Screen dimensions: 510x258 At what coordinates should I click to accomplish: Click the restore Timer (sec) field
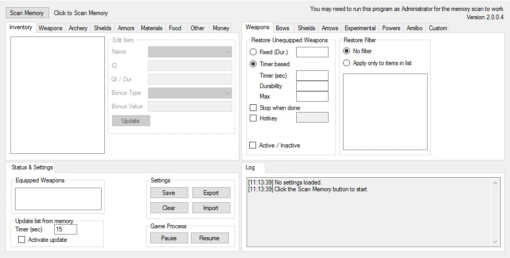coord(312,76)
